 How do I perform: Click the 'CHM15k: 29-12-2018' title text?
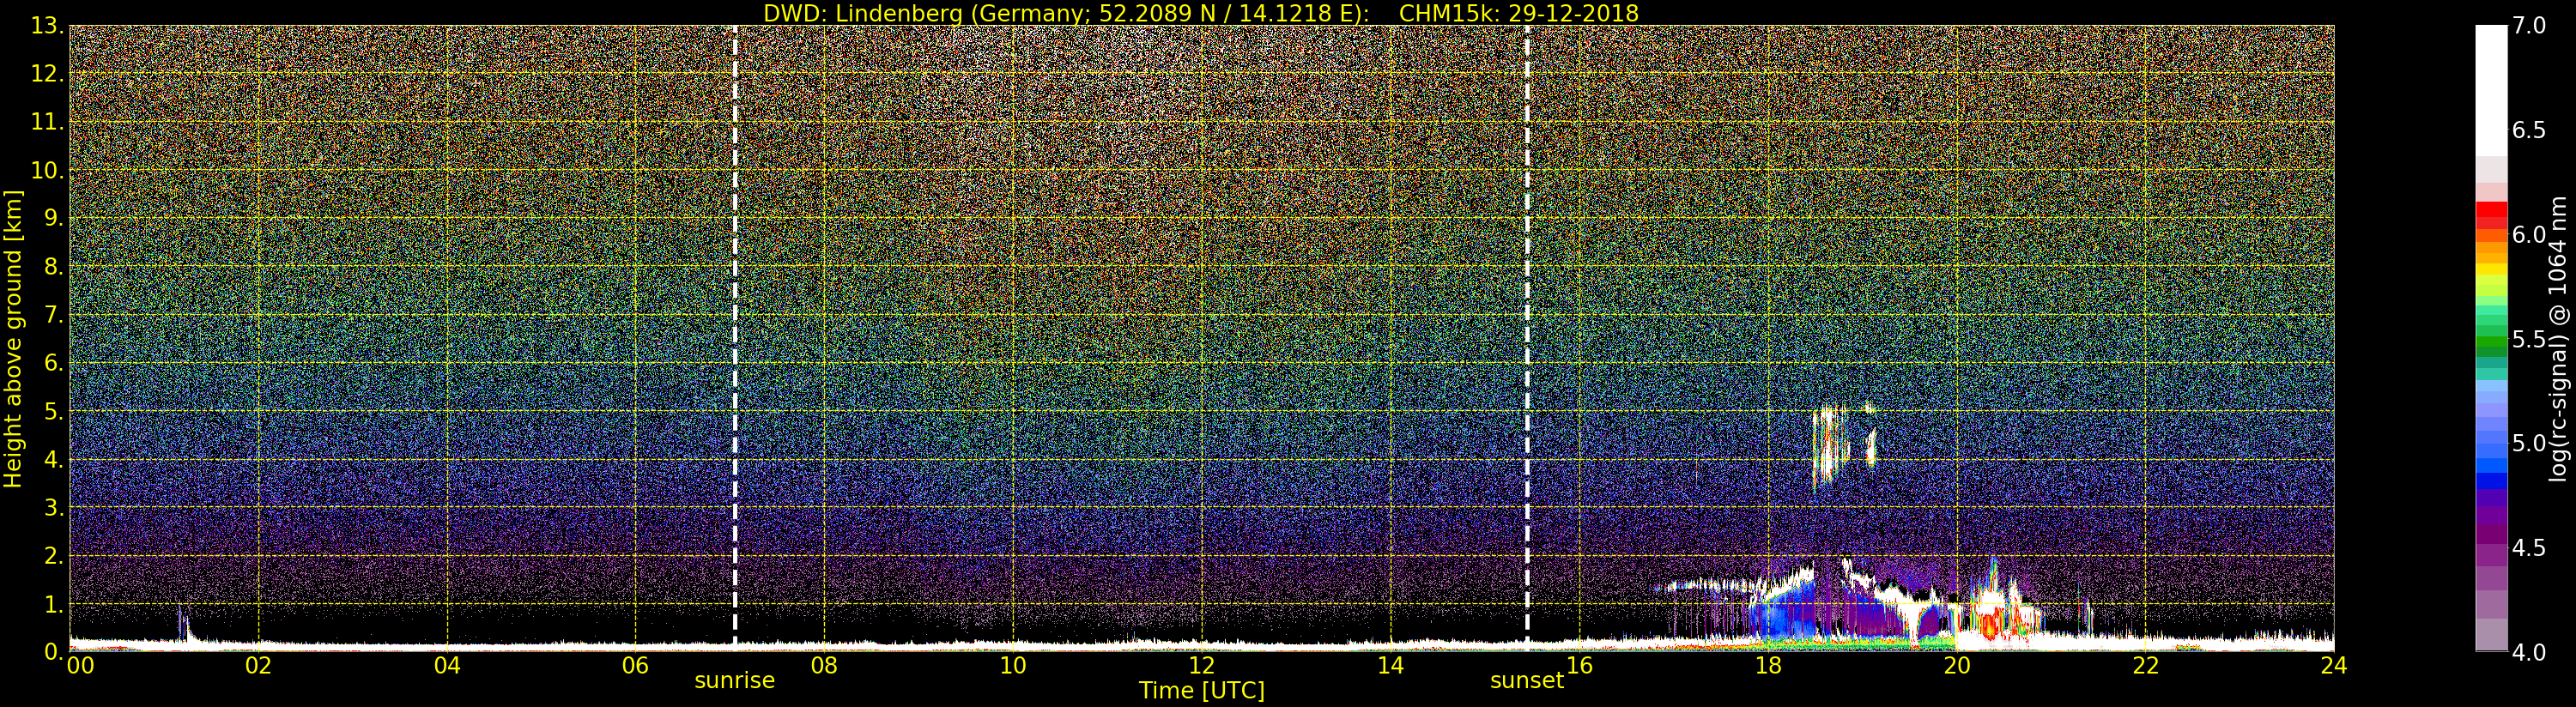tap(1519, 13)
